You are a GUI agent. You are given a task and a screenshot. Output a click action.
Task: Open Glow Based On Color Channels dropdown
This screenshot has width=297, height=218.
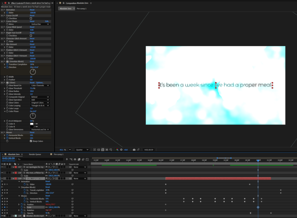pyautogui.click(x=40, y=86)
